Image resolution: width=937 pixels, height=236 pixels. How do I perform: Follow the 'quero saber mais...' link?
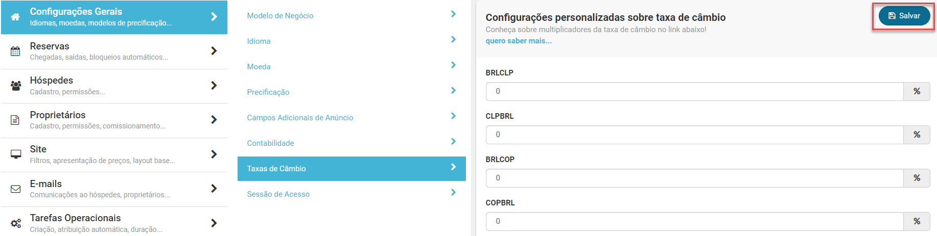tap(518, 41)
